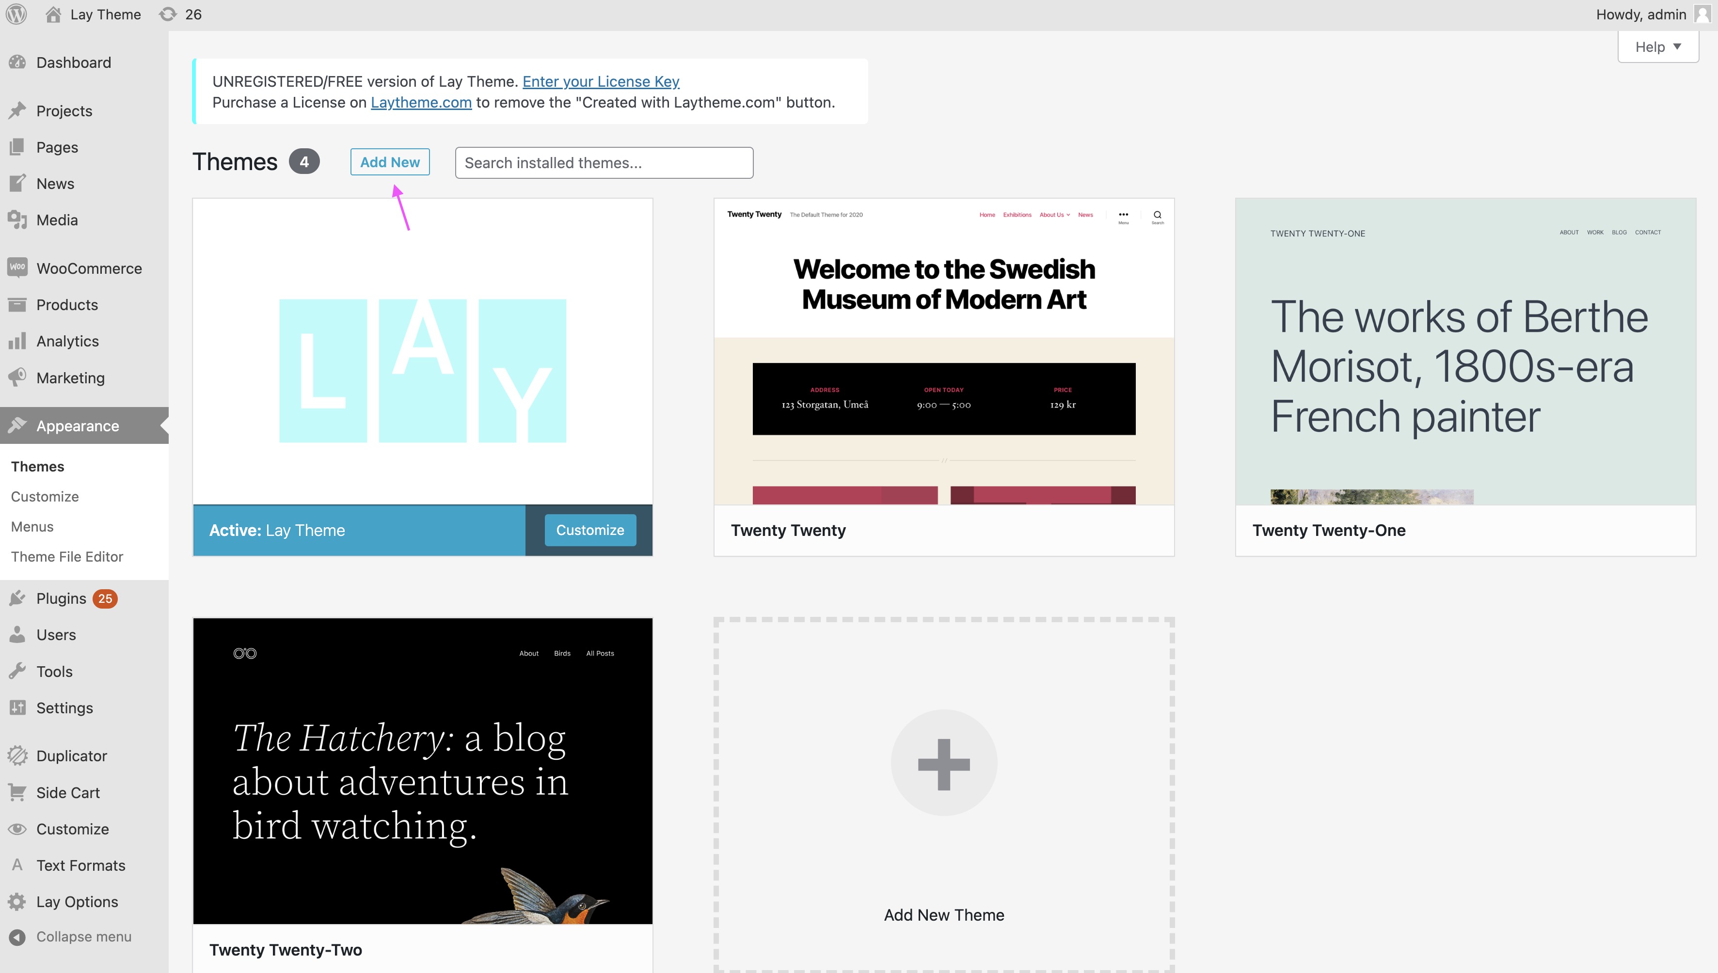
Task: Expand the Help dropdown tab
Action: tap(1658, 47)
